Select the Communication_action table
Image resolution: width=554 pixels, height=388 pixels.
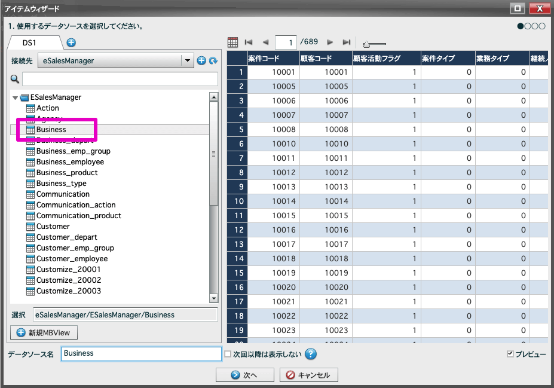[x=76, y=205]
